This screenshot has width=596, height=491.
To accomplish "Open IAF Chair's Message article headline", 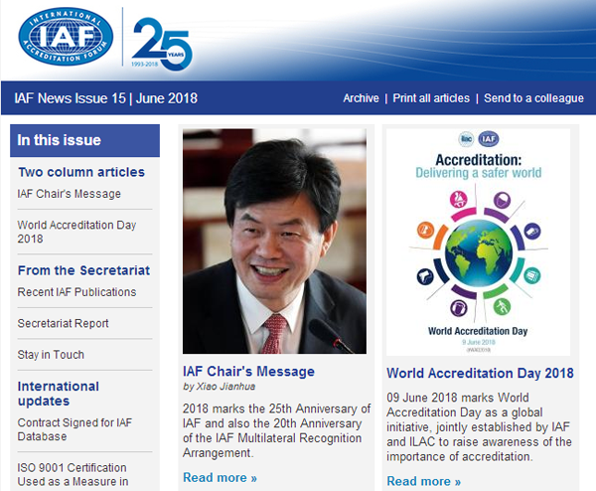I will (x=248, y=372).
